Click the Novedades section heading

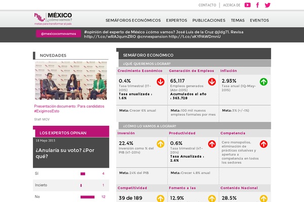click(53, 56)
